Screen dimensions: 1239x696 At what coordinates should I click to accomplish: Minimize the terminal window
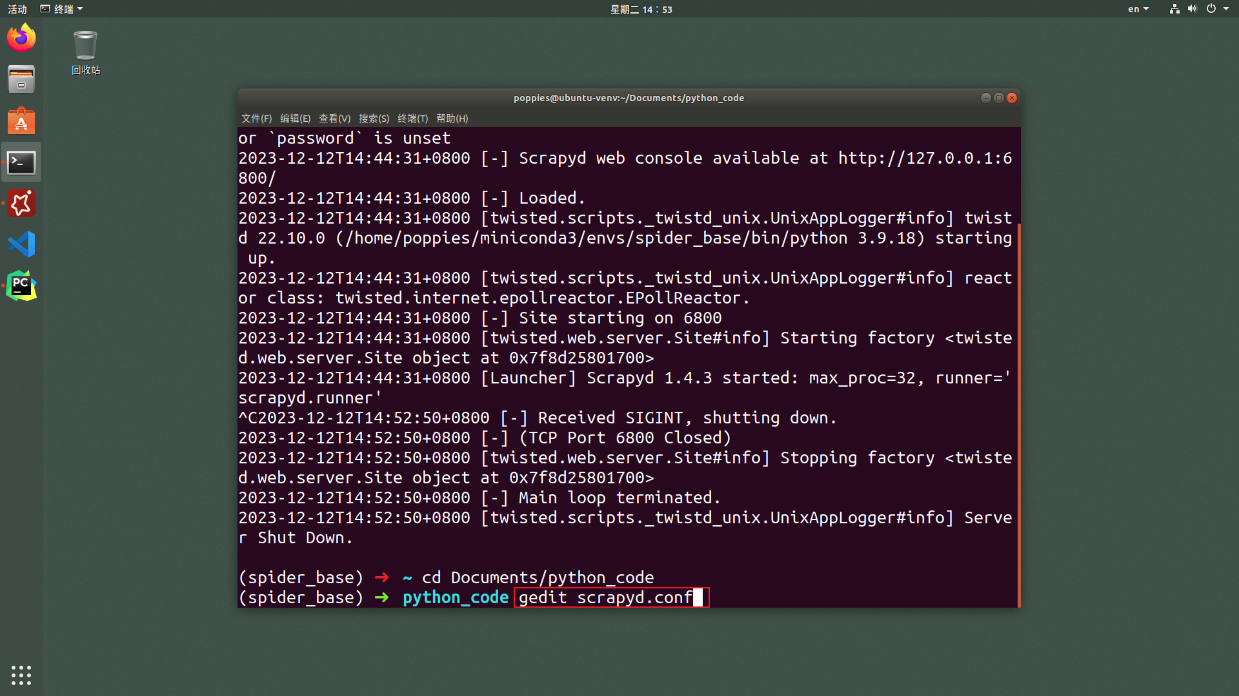[x=985, y=98]
